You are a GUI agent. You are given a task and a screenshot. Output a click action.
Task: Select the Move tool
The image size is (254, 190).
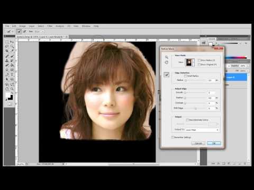pos(12,42)
